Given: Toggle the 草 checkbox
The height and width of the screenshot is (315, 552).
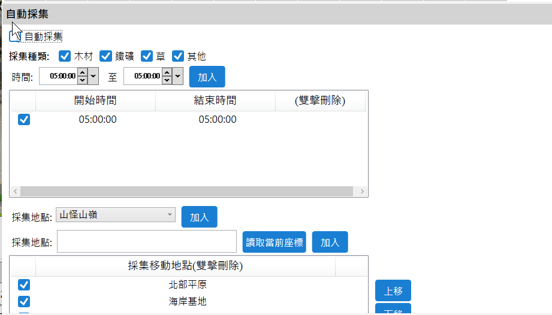Looking at the screenshot, I should click(x=147, y=56).
